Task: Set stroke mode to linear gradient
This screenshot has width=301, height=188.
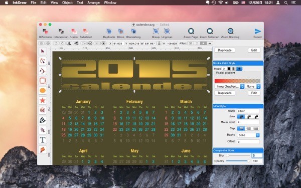Action: pos(234,69)
